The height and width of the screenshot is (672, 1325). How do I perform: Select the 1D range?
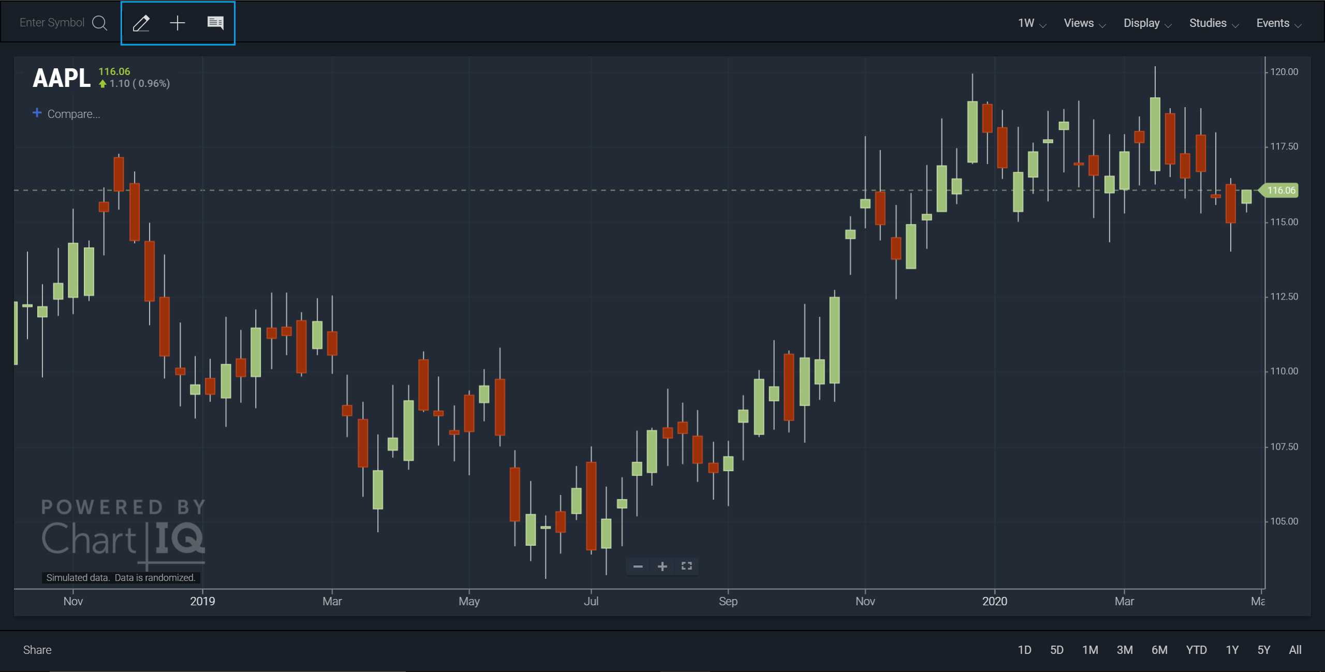point(1024,650)
